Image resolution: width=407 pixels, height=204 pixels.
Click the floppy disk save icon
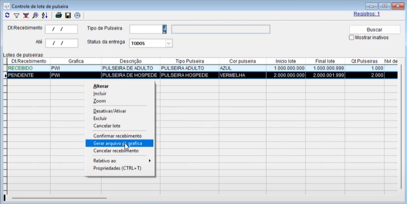[68, 15]
